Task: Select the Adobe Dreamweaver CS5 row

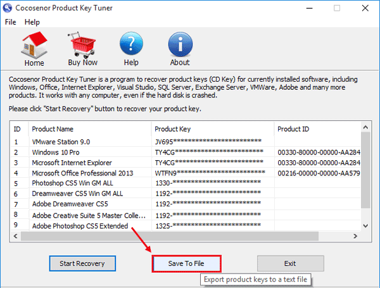Action: [186, 204]
